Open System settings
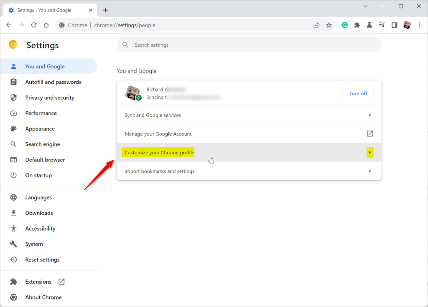The height and width of the screenshot is (307, 428). pos(48,244)
